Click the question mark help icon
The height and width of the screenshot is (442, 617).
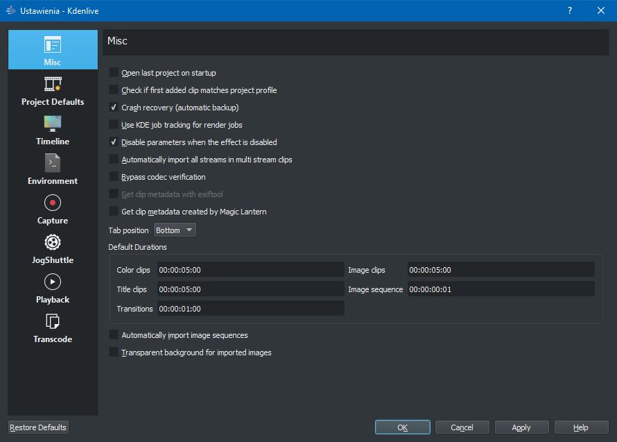point(569,10)
